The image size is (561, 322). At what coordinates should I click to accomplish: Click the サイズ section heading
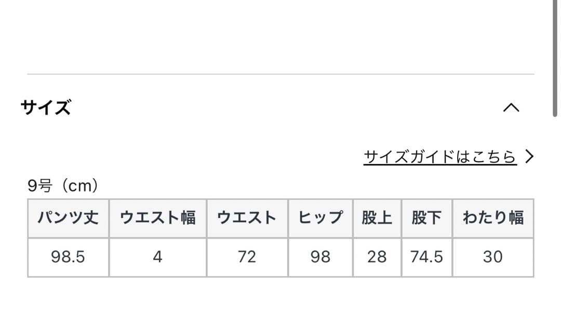pyautogui.click(x=46, y=107)
